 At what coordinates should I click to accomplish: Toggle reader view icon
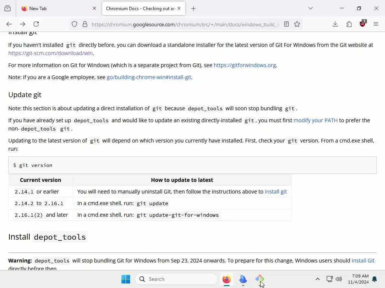click(286, 24)
